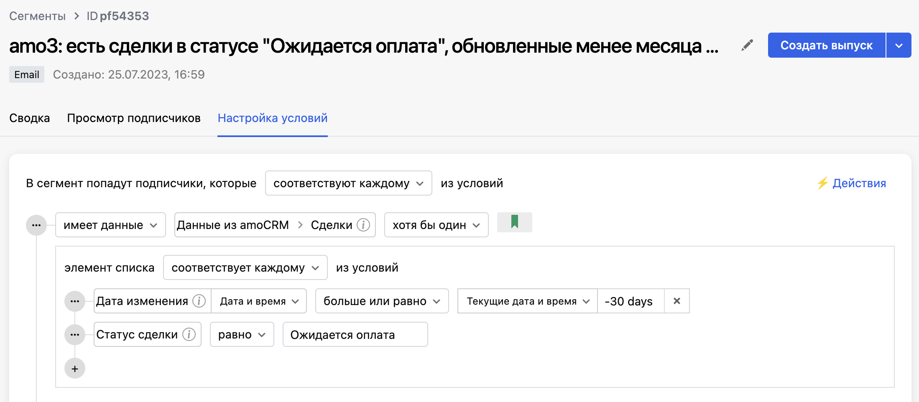
Task: Click ellipsis menu for Дата изменения row
Action: click(75, 301)
